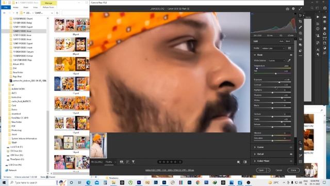Toggle the grid overlay icon
330x186 pixels.
point(300,162)
